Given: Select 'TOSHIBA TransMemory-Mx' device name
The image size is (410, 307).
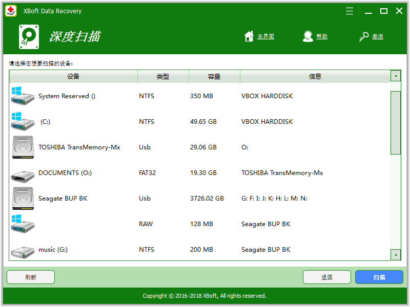Looking at the screenshot, I should (79, 147).
